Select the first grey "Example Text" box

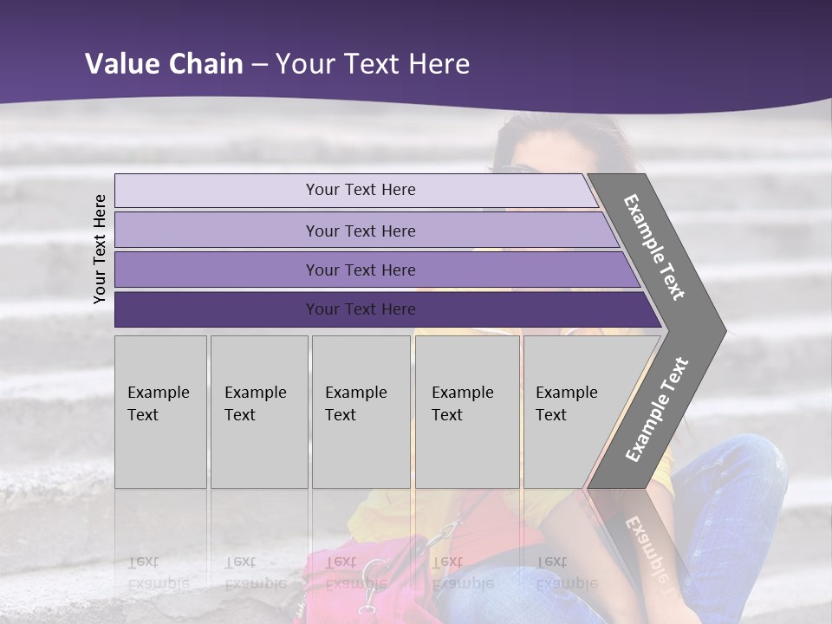[x=160, y=411]
